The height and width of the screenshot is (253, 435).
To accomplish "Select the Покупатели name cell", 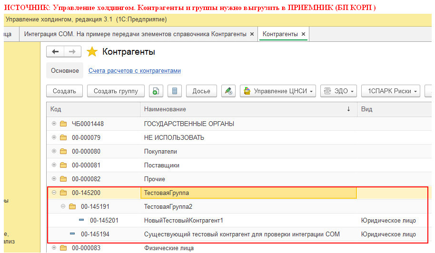I will [248, 151].
